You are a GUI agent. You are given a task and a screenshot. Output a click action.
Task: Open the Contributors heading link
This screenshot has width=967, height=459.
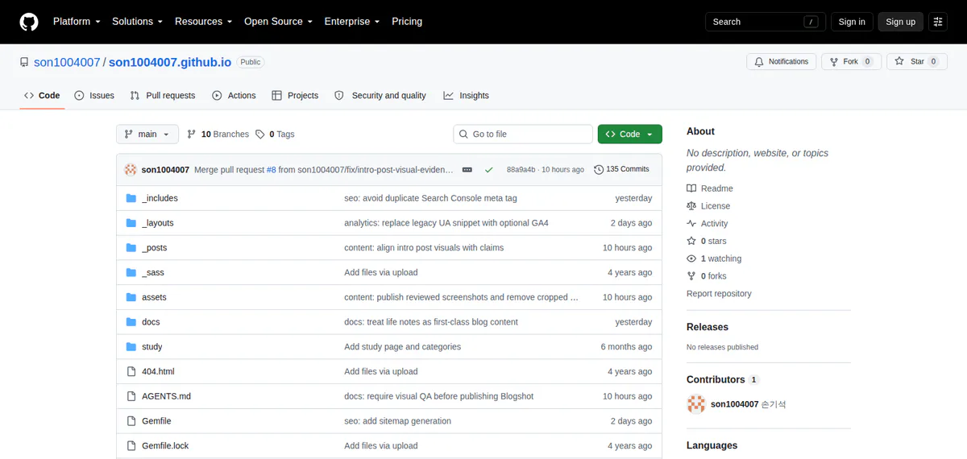tap(716, 379)
